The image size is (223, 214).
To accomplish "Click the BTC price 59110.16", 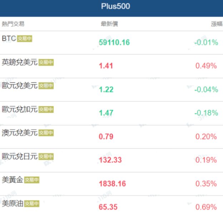I will point(114,42).
